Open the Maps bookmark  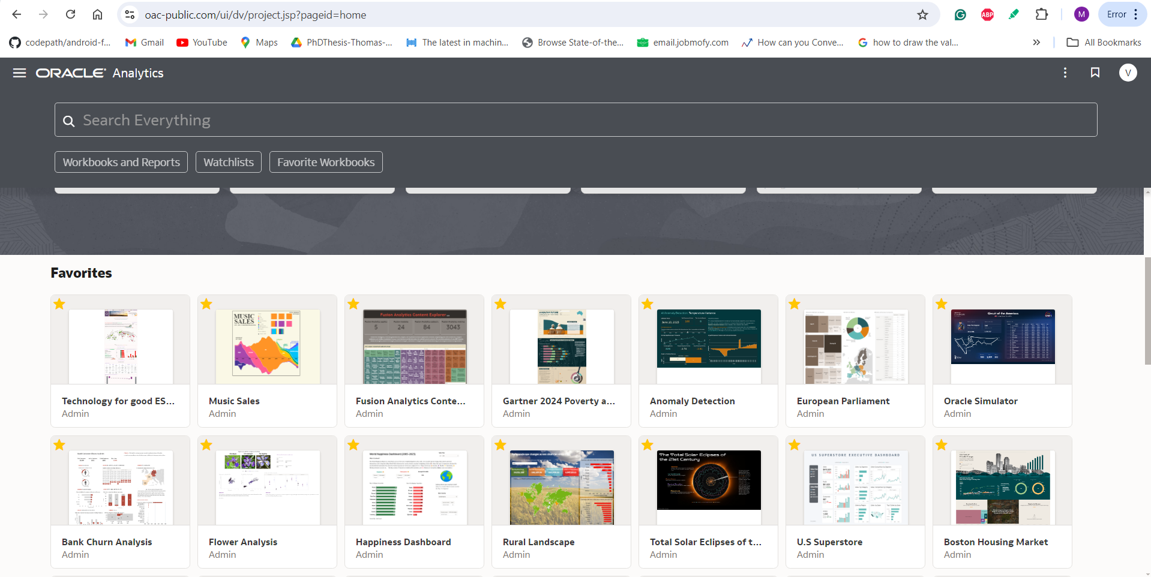[x=259, y=43]
